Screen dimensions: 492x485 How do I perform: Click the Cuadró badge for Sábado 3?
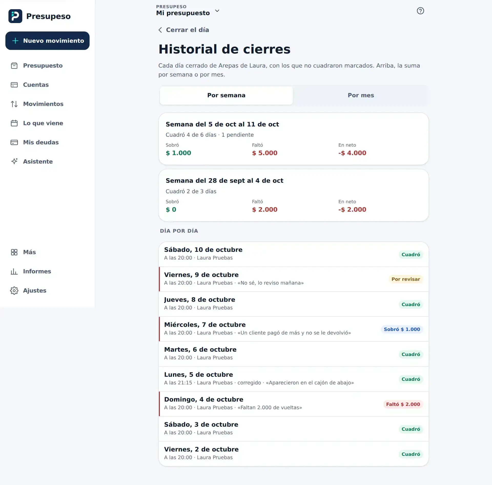point(411,429)
